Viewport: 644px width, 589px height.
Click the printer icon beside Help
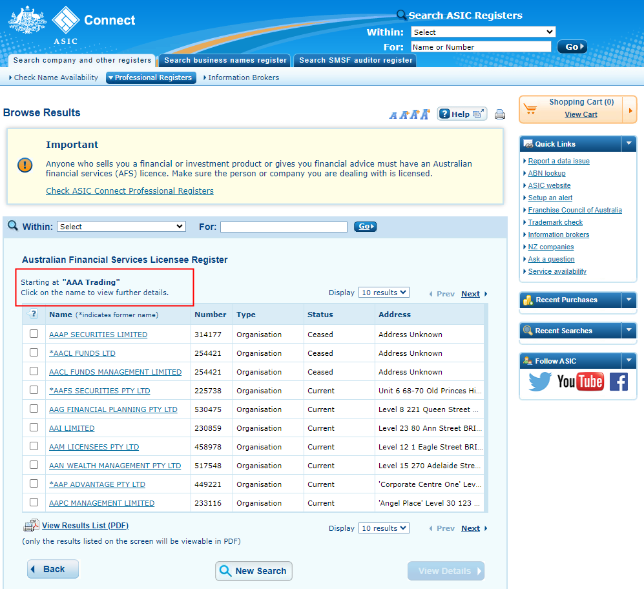click(x=499, y=114)
